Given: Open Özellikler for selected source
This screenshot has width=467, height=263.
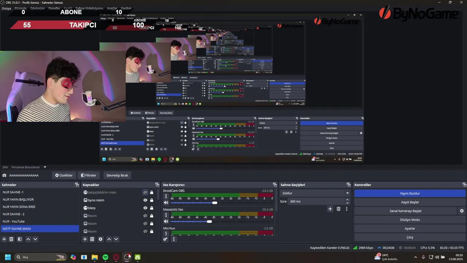Looking at the screenshot, I should tap(64, 175).
